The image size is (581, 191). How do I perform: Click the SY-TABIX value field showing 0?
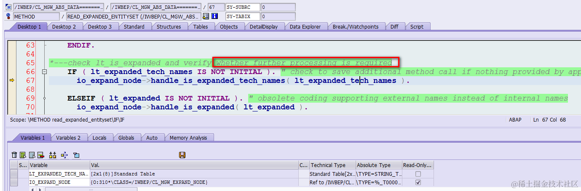[278, 16]
